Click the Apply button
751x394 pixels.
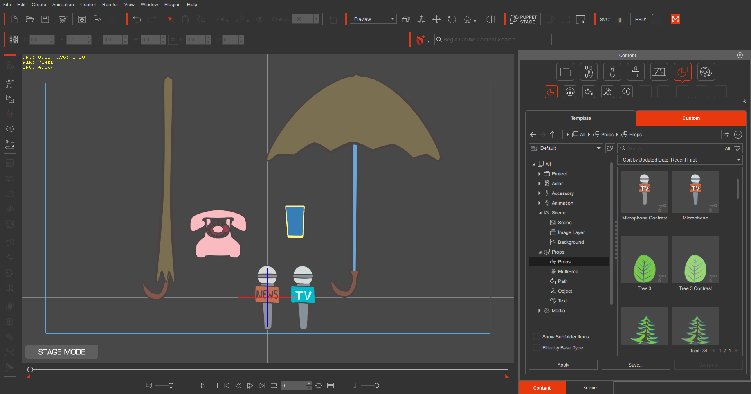point(563,365)
